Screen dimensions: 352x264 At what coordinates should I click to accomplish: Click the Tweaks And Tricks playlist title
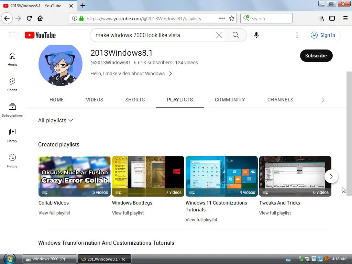280,203
